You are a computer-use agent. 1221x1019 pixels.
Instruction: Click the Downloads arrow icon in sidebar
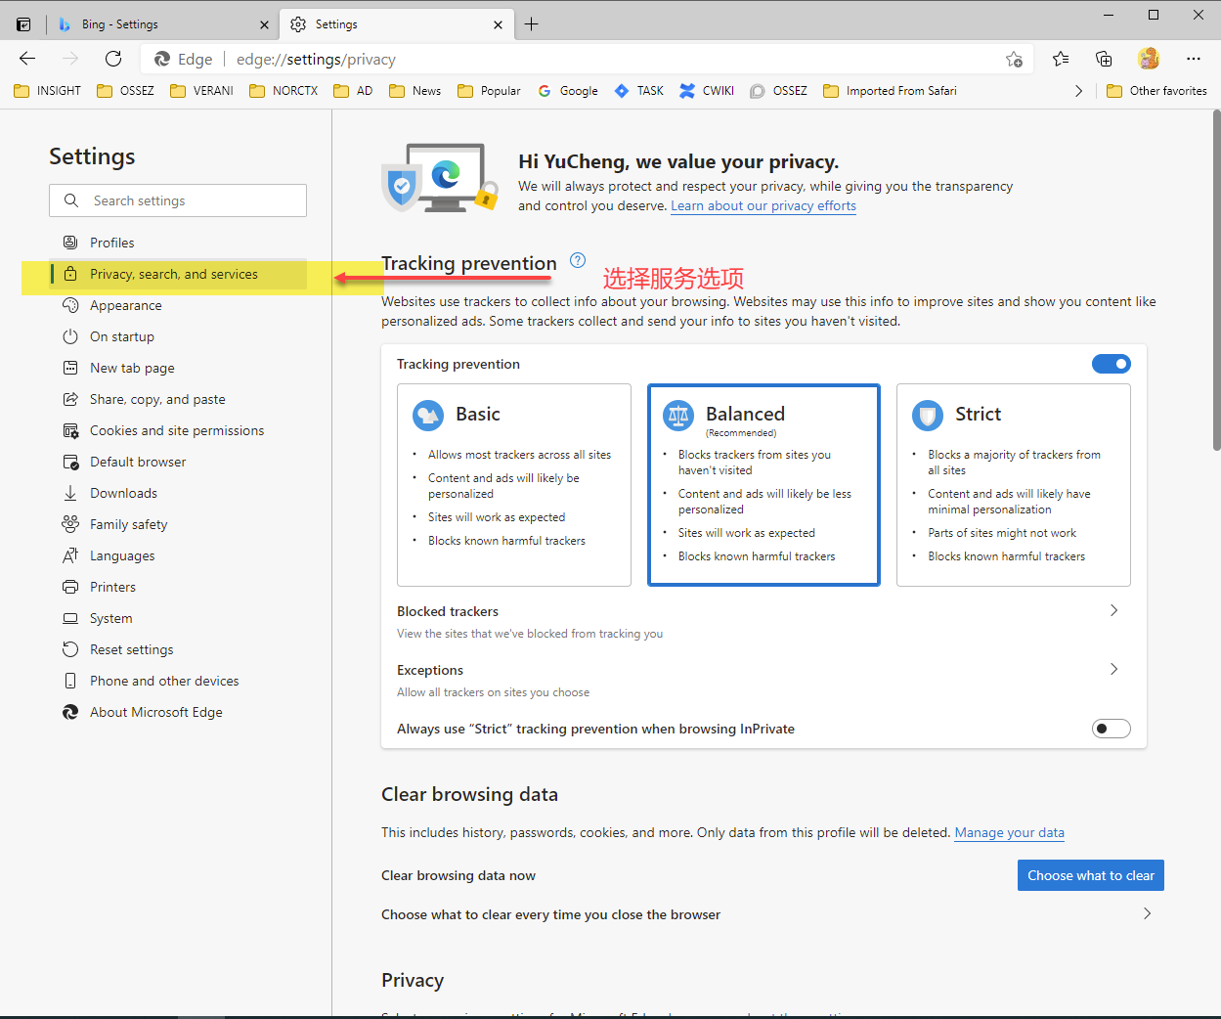tap(70, 493)
